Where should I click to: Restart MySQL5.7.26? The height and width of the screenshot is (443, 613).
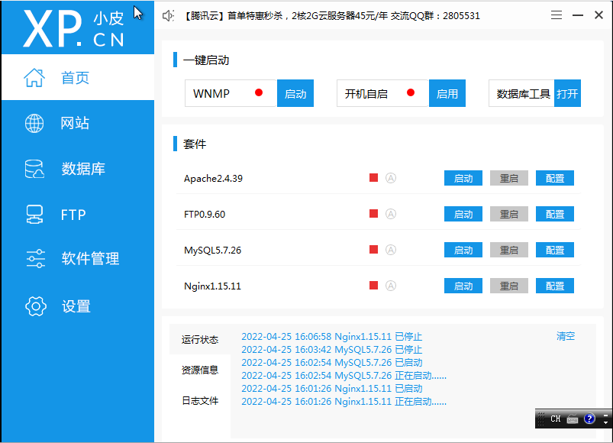(509, 250)
